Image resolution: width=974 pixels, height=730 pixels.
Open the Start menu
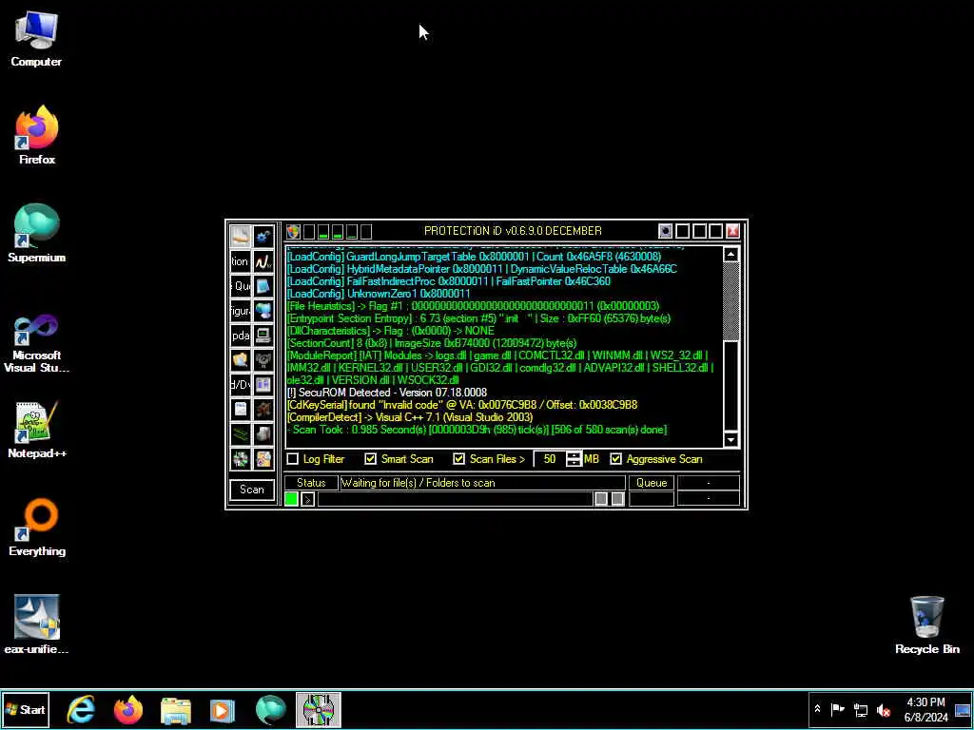pos(25,709)
